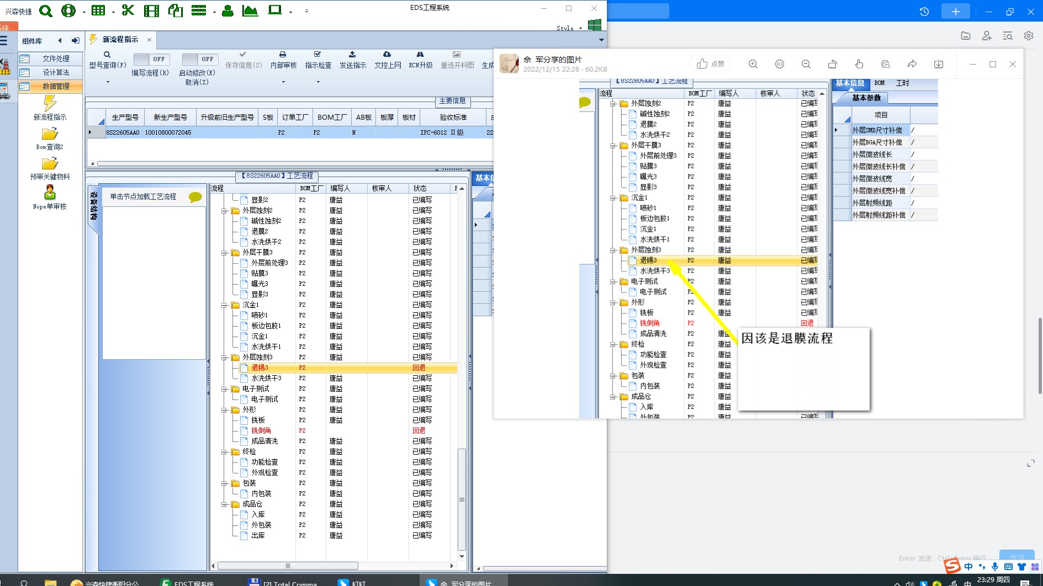Open the 设备结构 vertical tab
1043x586 pixels.
[93, 205]
